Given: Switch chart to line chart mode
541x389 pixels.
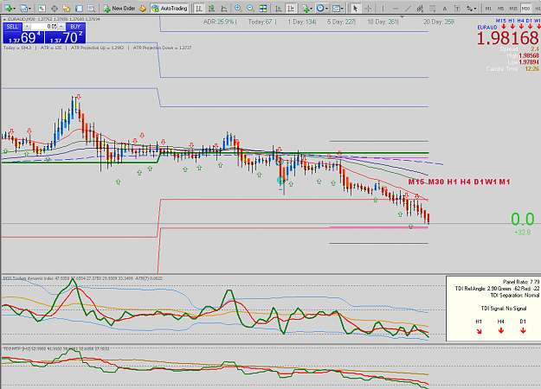Looking at the screenshot, I should click(x=224, y=9).
